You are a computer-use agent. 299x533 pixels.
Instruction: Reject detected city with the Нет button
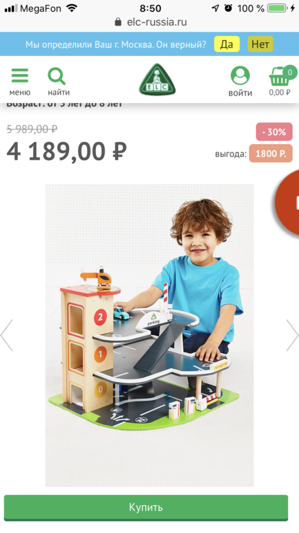tap(260, 44)
